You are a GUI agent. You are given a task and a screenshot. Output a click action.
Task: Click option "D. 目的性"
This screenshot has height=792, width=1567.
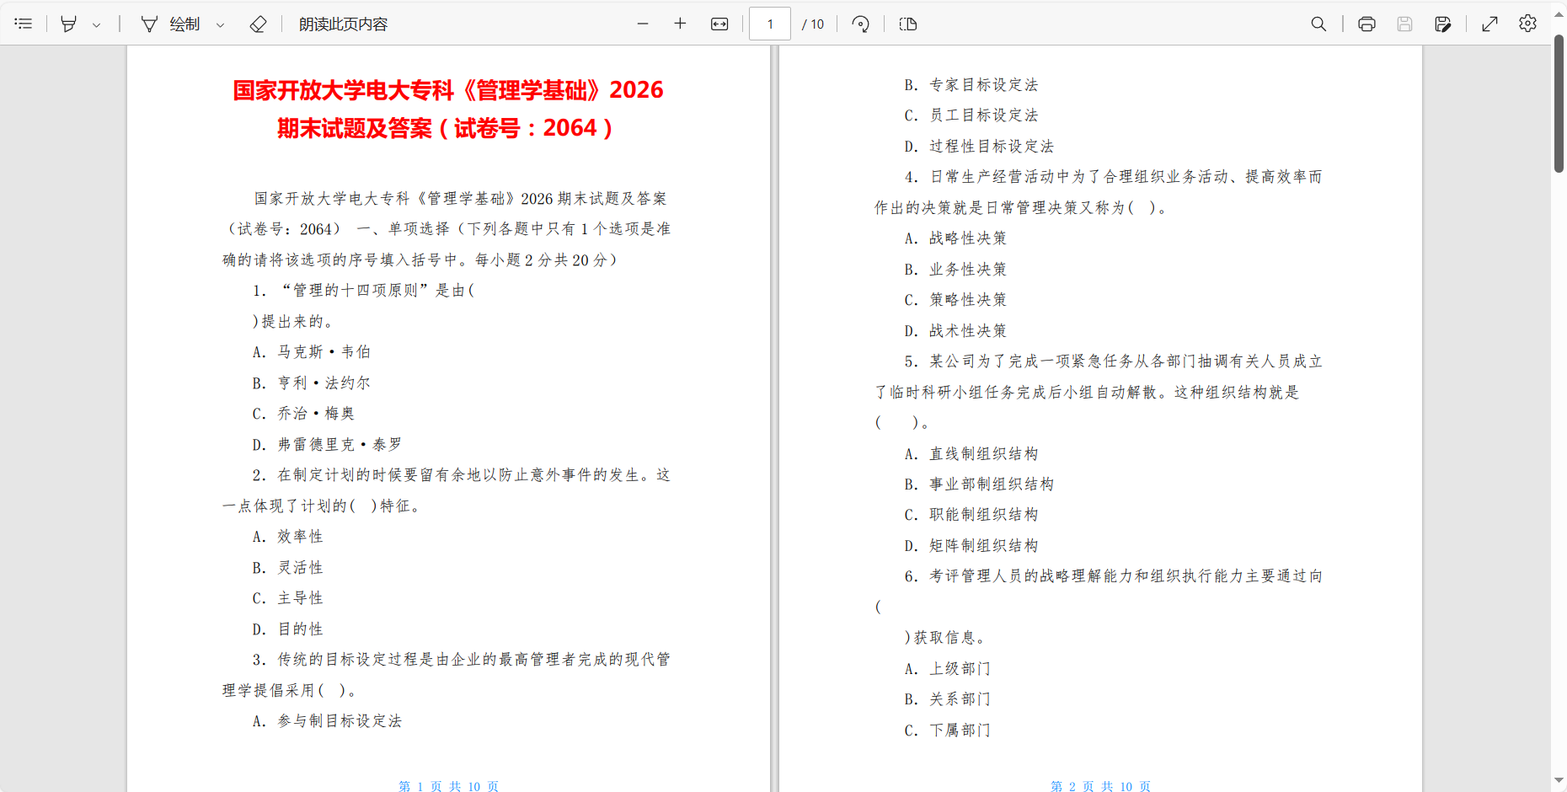287,629
